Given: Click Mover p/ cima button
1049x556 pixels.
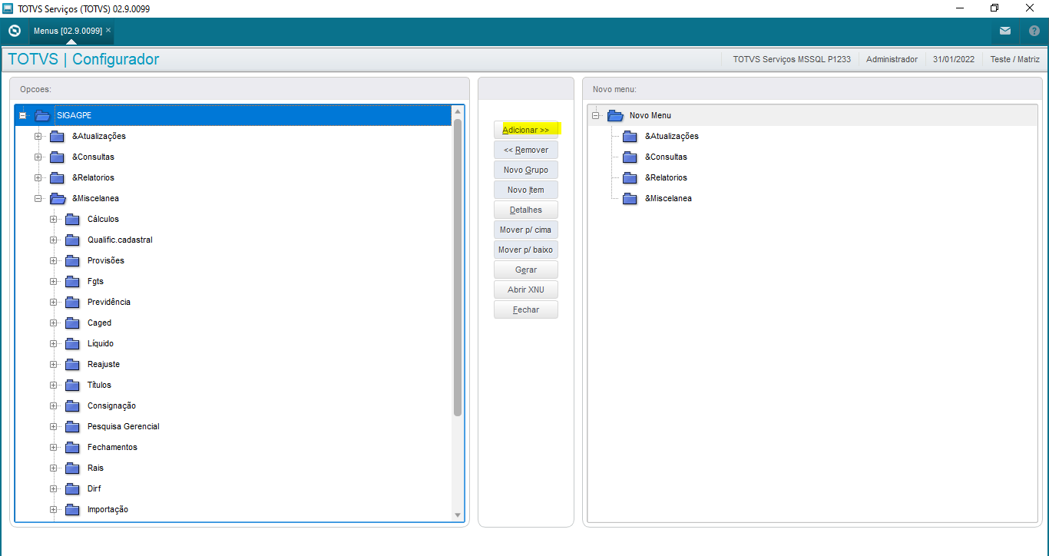Looking at the screenshot, I should [x=526, y=230].
